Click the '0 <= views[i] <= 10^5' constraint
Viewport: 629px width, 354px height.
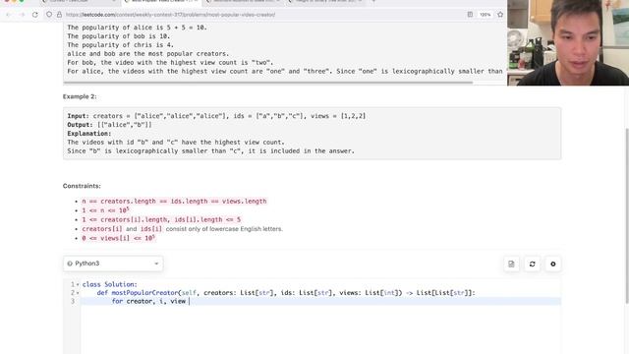118,238
